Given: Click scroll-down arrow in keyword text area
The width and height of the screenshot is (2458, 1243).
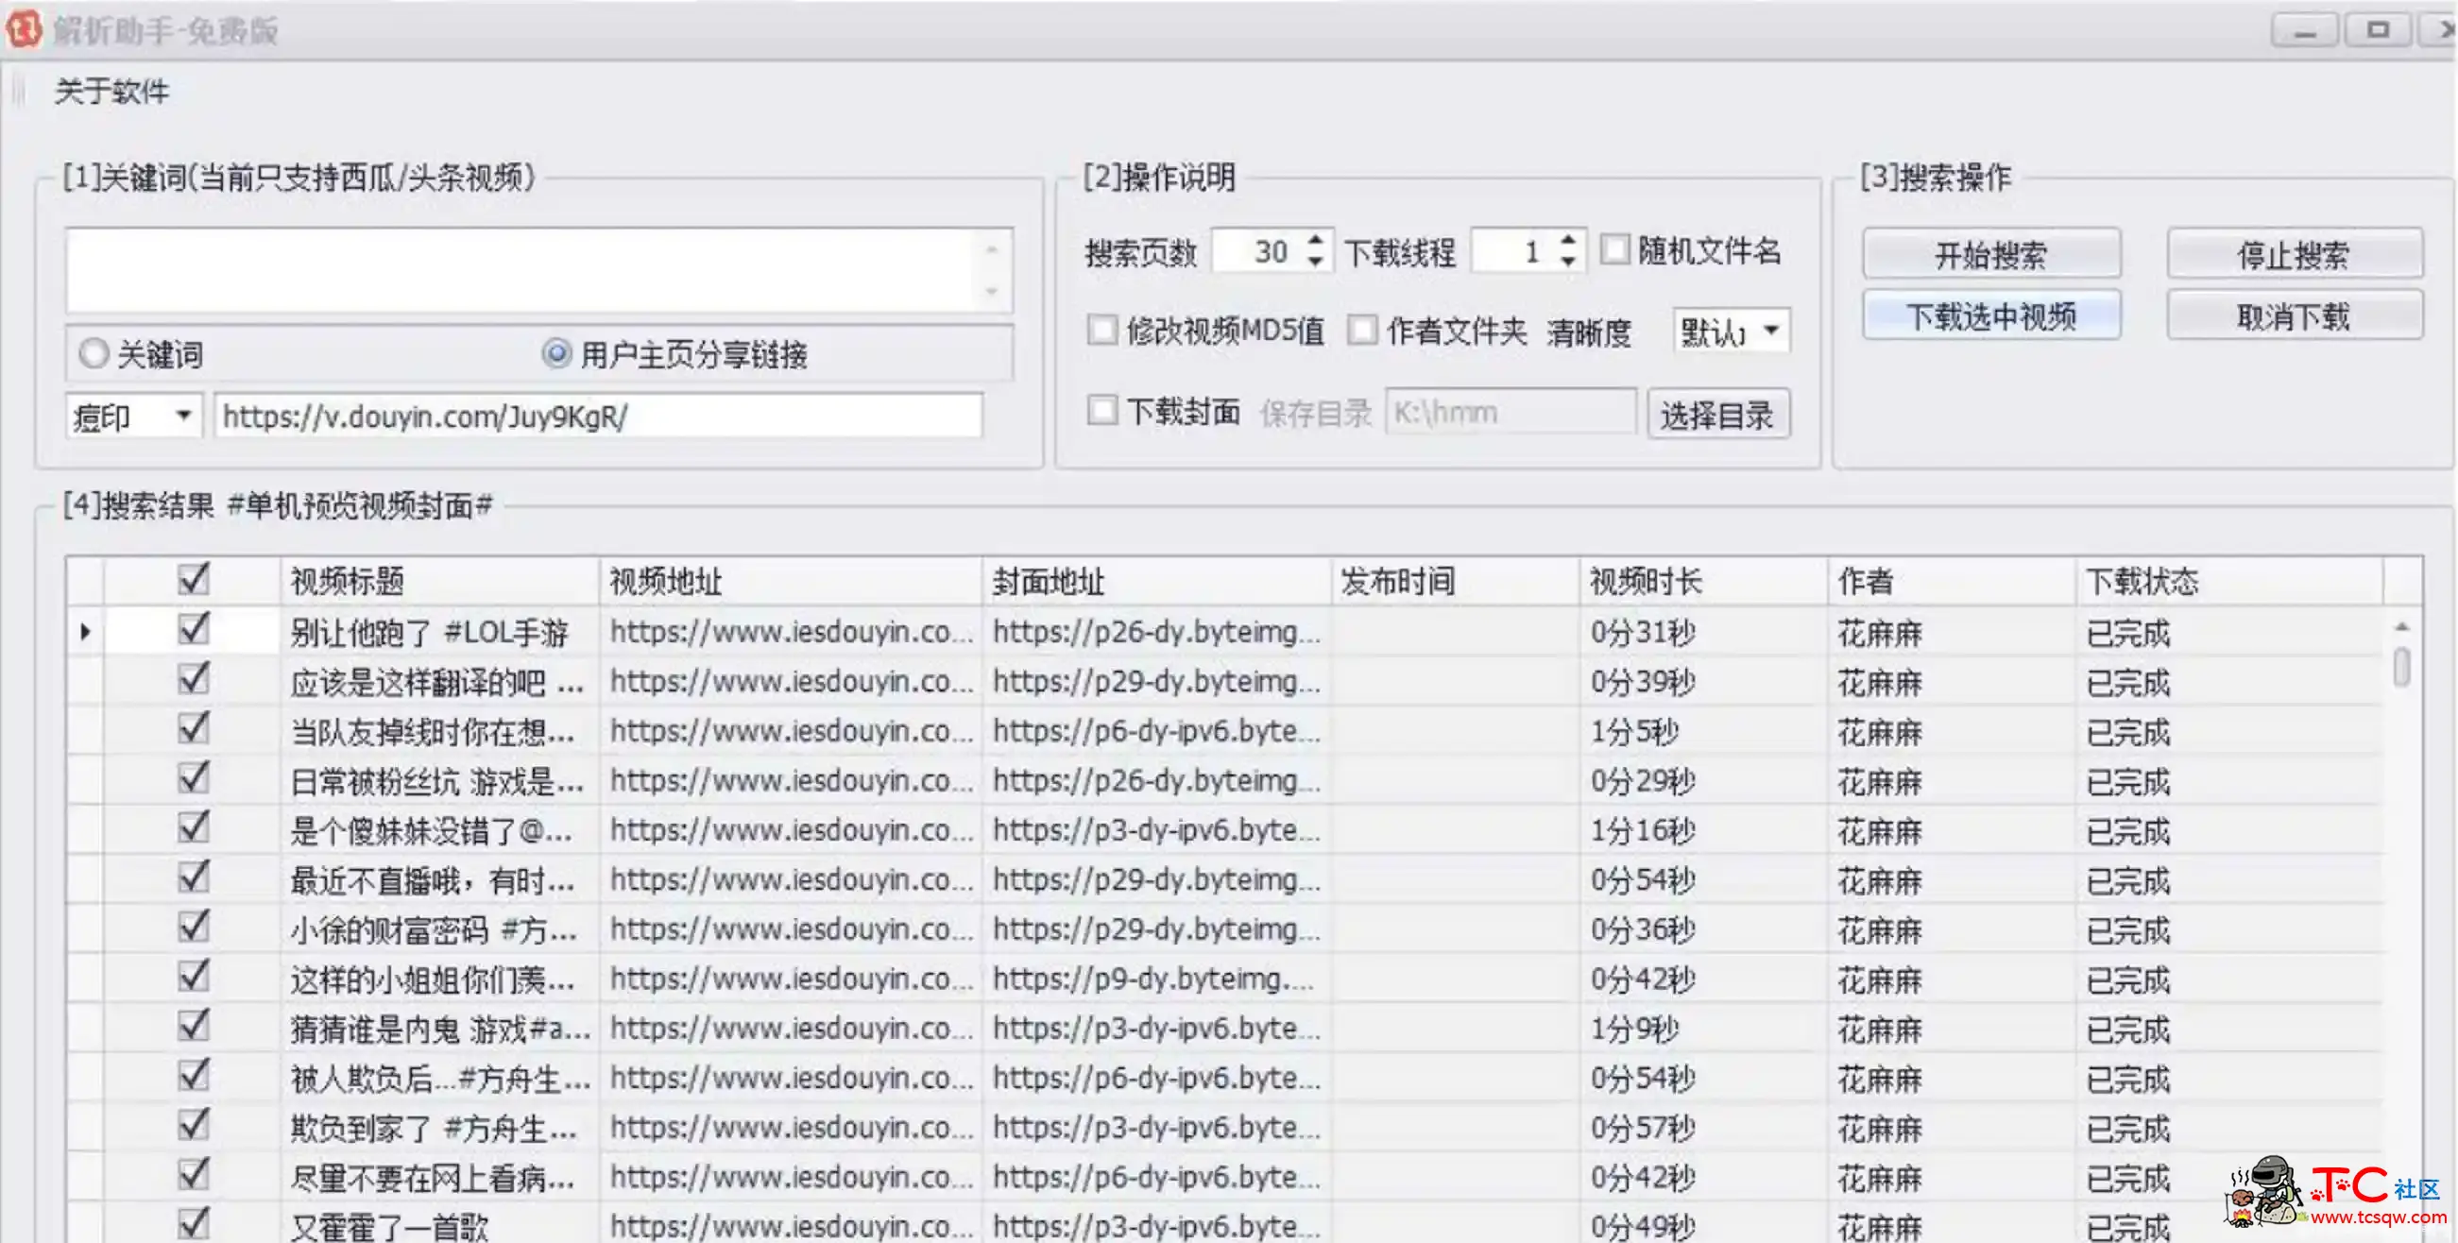Looking at the screenshot, I should pos(992,291).
